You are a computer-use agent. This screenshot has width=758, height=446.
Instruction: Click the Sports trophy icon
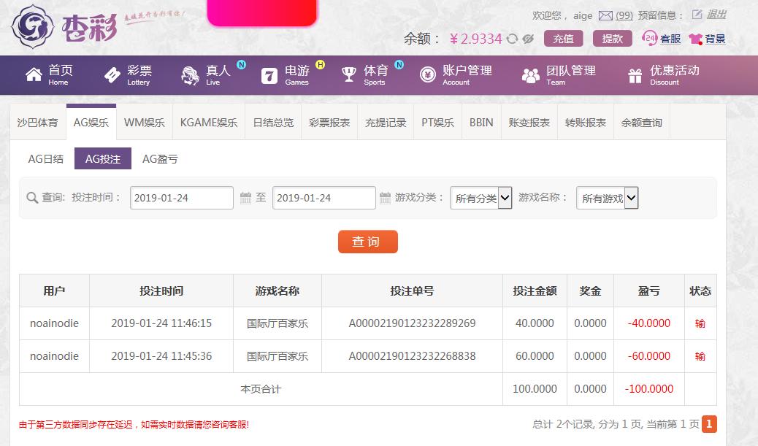[x=348, y=74]
